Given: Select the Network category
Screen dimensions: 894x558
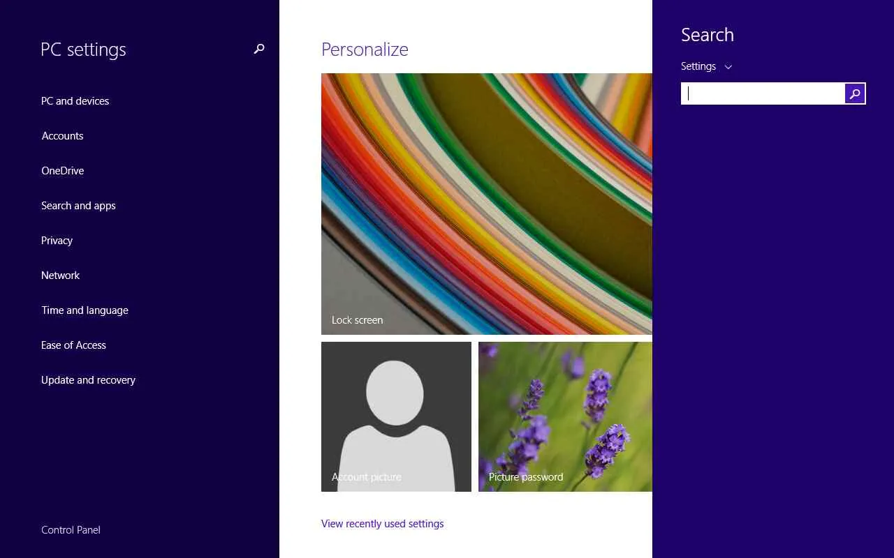Looking at the screenshot, I should [x=60, y=276].
